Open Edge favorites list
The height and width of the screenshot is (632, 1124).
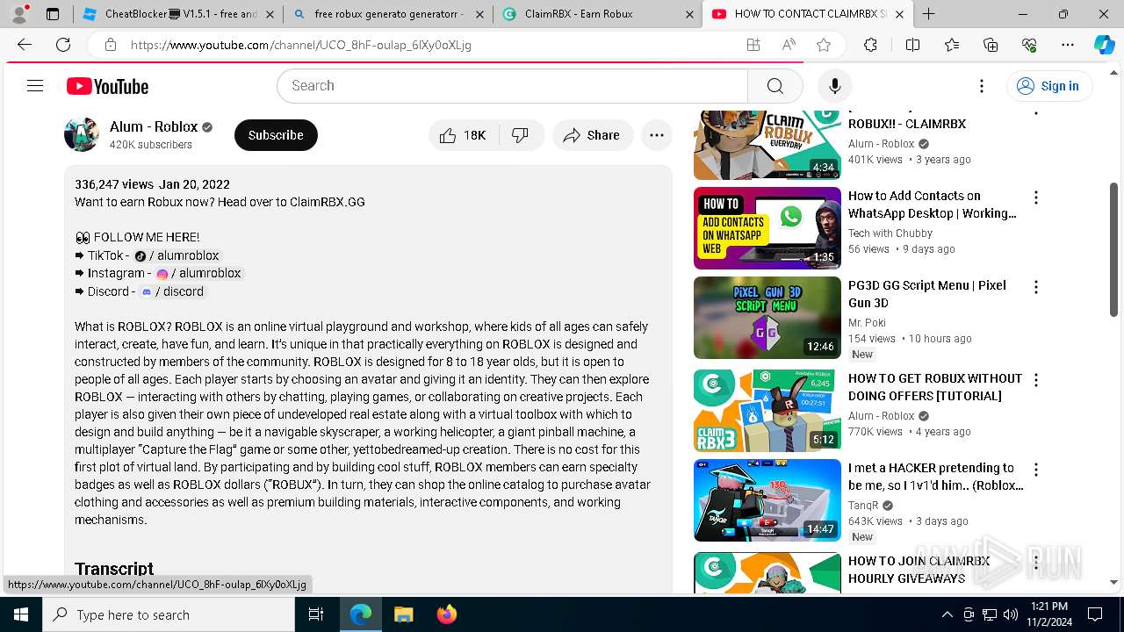coord(952,45)
